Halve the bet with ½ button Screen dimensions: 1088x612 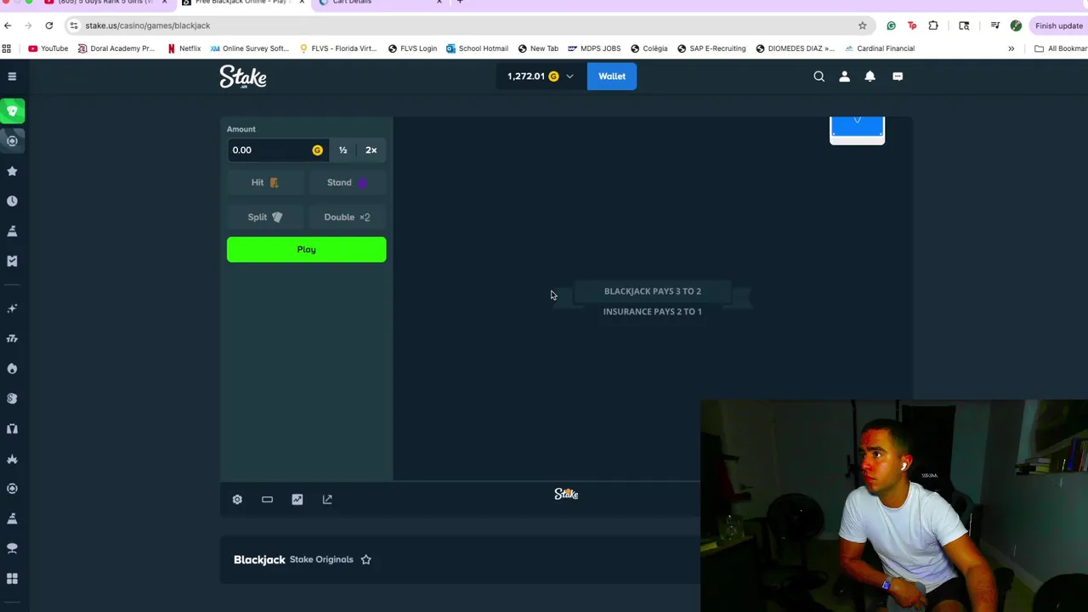(x=343, y=150)
